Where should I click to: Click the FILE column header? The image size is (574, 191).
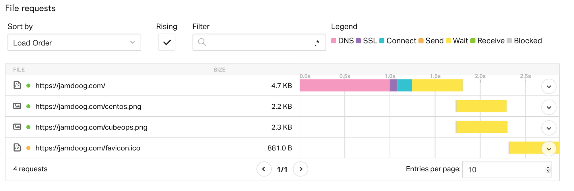19,70
